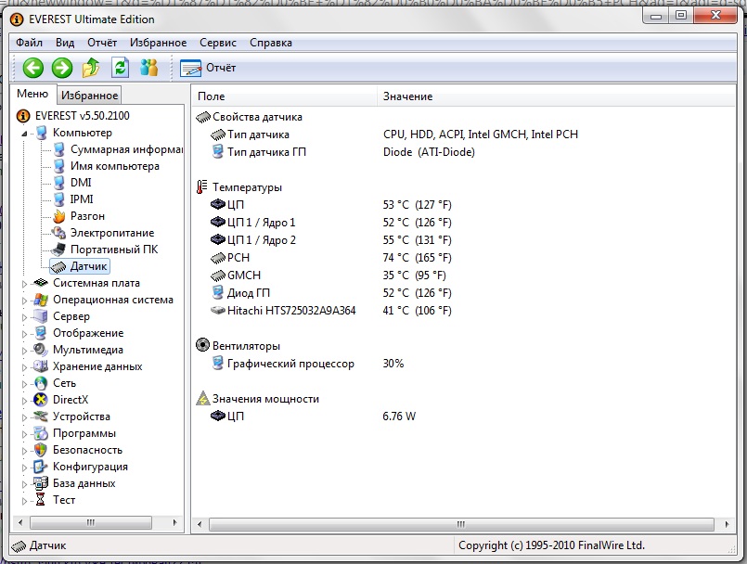
Task: Refresh the sensor readings
Action: click(x=120, y=68)
